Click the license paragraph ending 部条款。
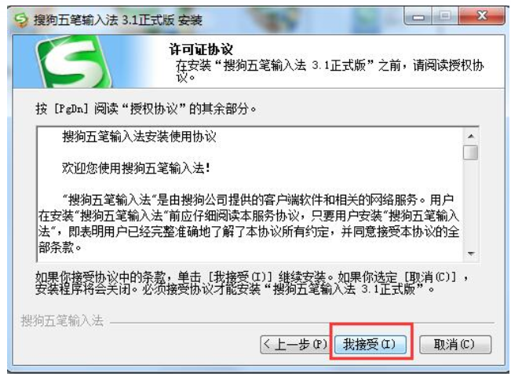Viewport: 511px width, 377px height. coord(249,223)
